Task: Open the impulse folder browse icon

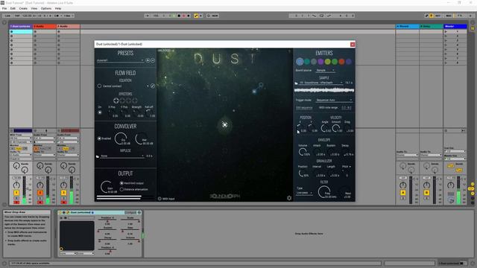Action: [98, 156]
